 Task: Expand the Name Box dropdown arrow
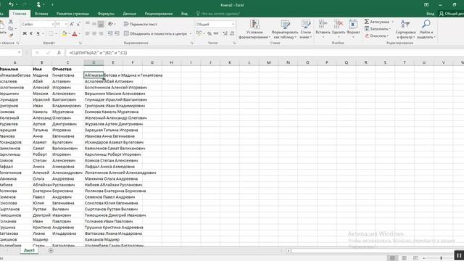19,53
